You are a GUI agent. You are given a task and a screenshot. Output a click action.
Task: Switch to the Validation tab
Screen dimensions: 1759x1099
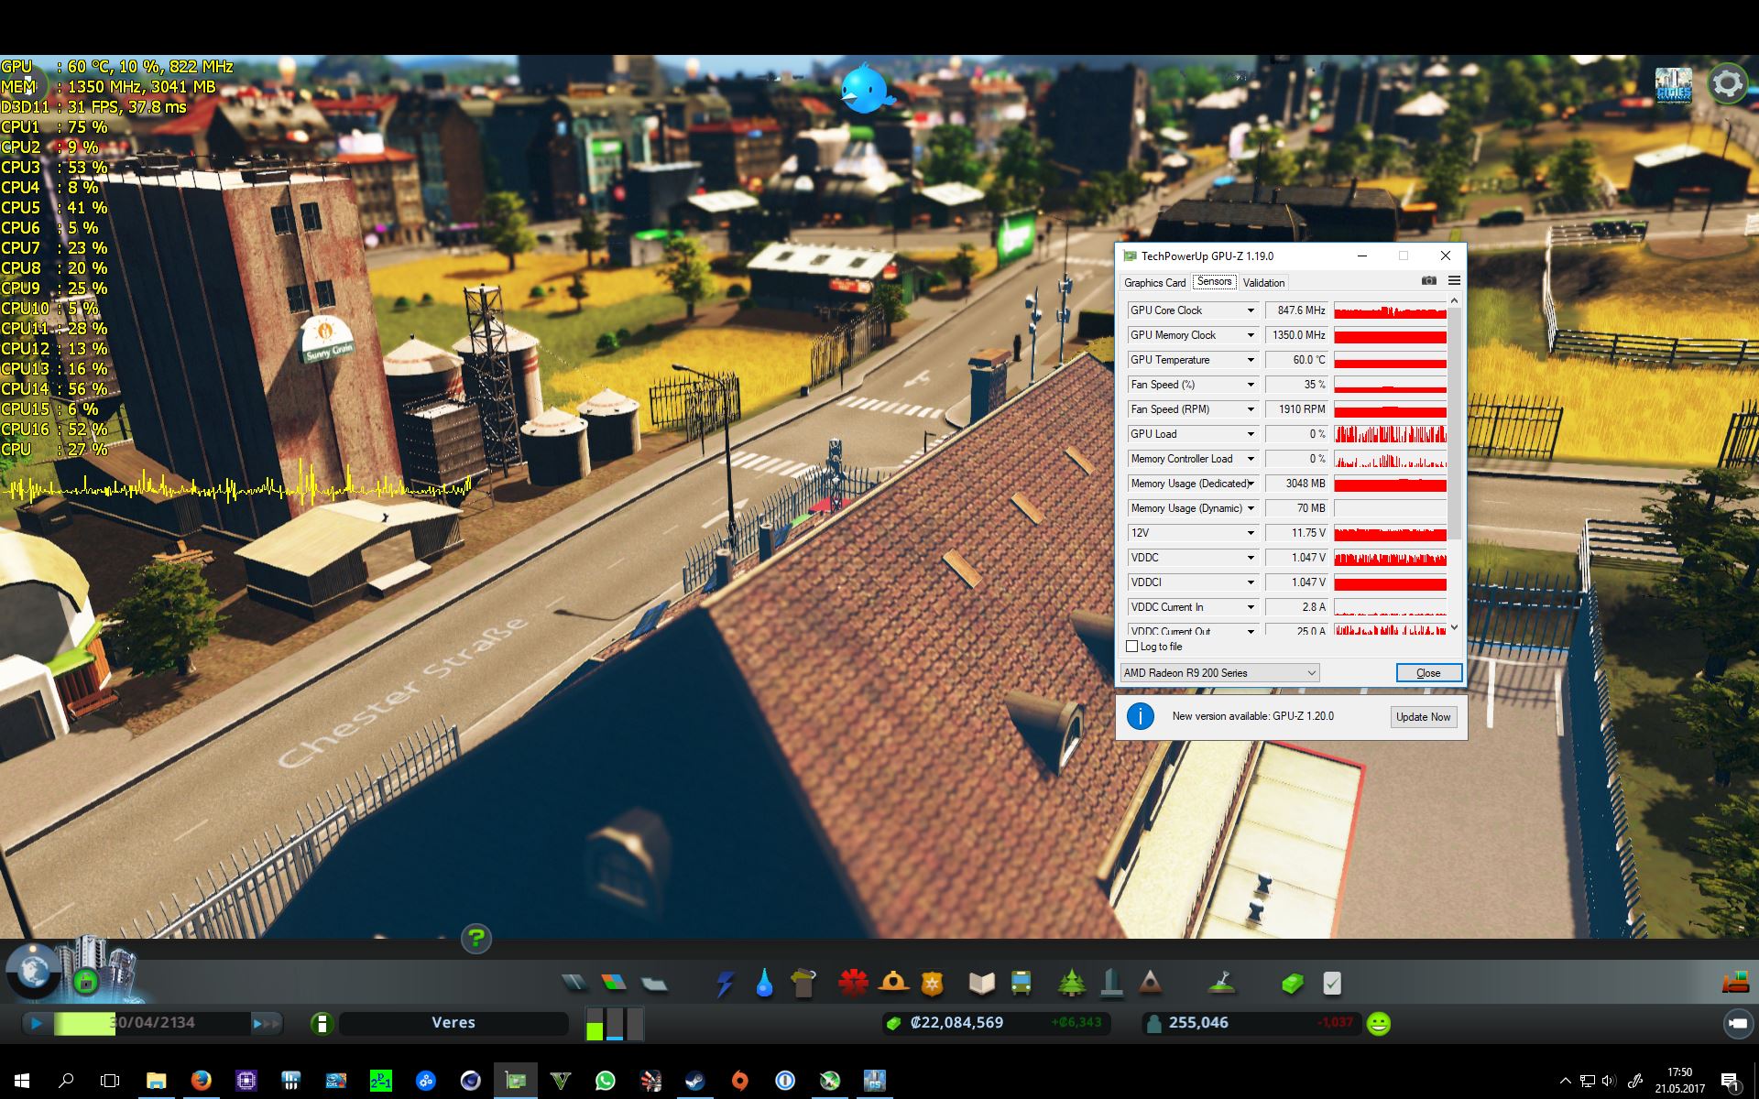1263,283
